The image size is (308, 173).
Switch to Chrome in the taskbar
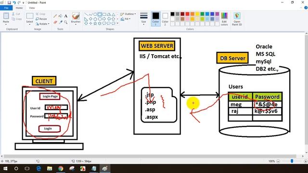tap(61, 169)
